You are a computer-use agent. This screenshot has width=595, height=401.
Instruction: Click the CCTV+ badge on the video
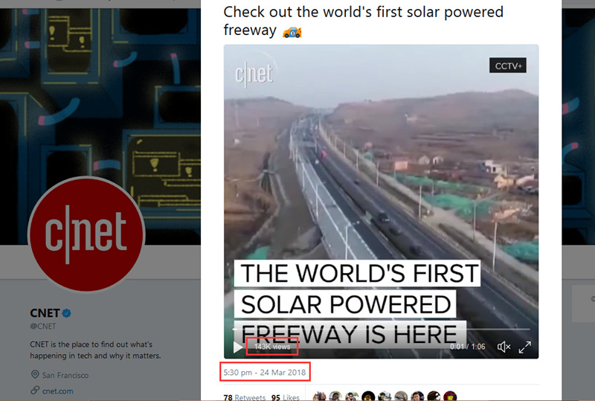(x=508, y=65)
